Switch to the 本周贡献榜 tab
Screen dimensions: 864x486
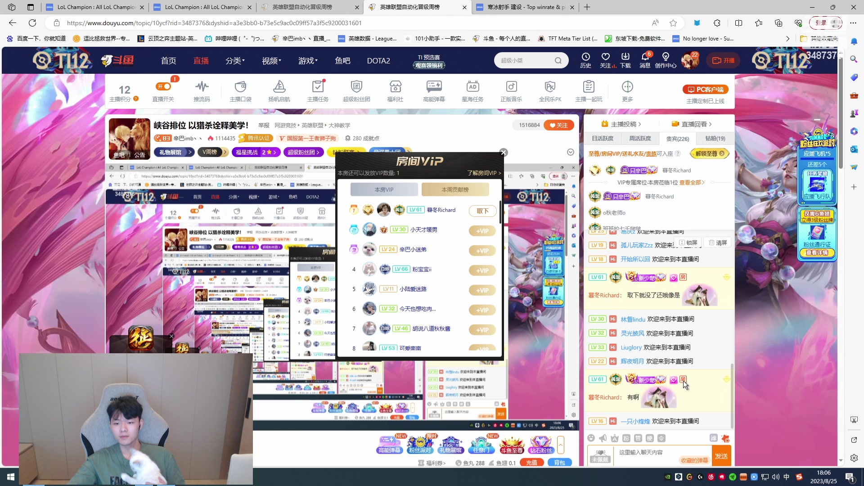455,189
